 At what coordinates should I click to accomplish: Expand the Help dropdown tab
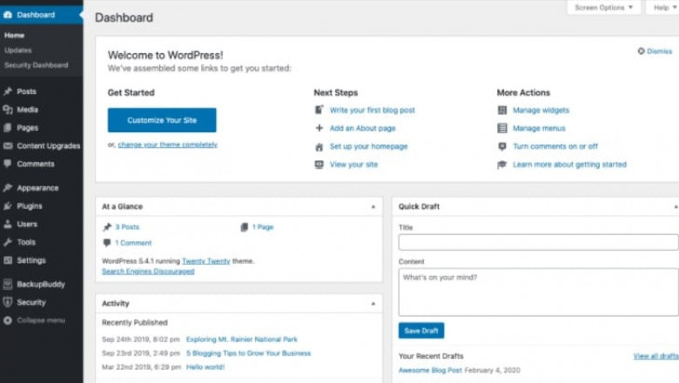tap(662, 8)
